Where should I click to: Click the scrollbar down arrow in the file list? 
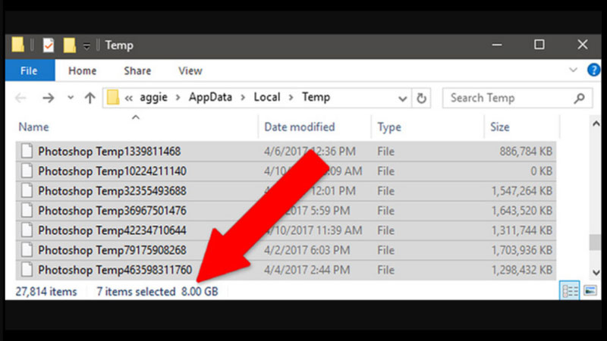[596, 271]
